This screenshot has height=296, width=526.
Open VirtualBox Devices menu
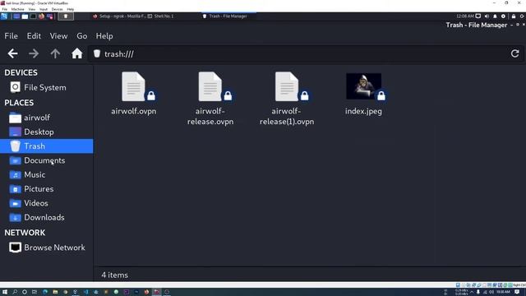point(57,9)
